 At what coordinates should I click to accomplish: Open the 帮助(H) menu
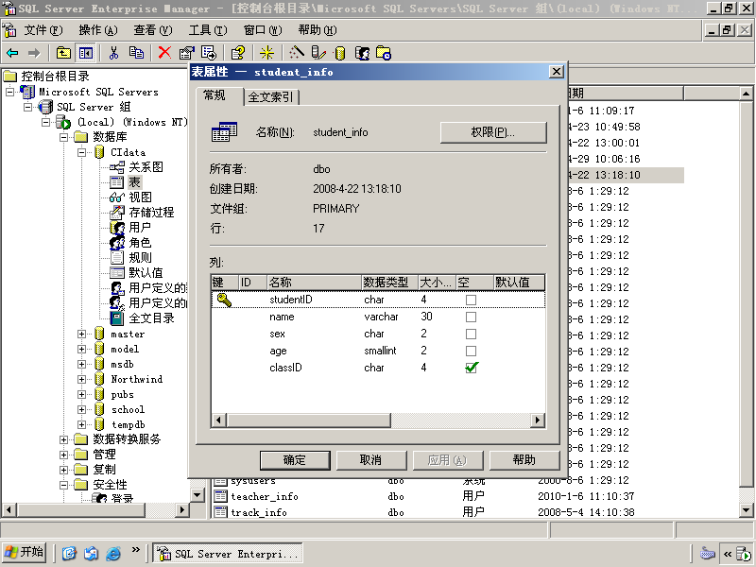point(318,30)
